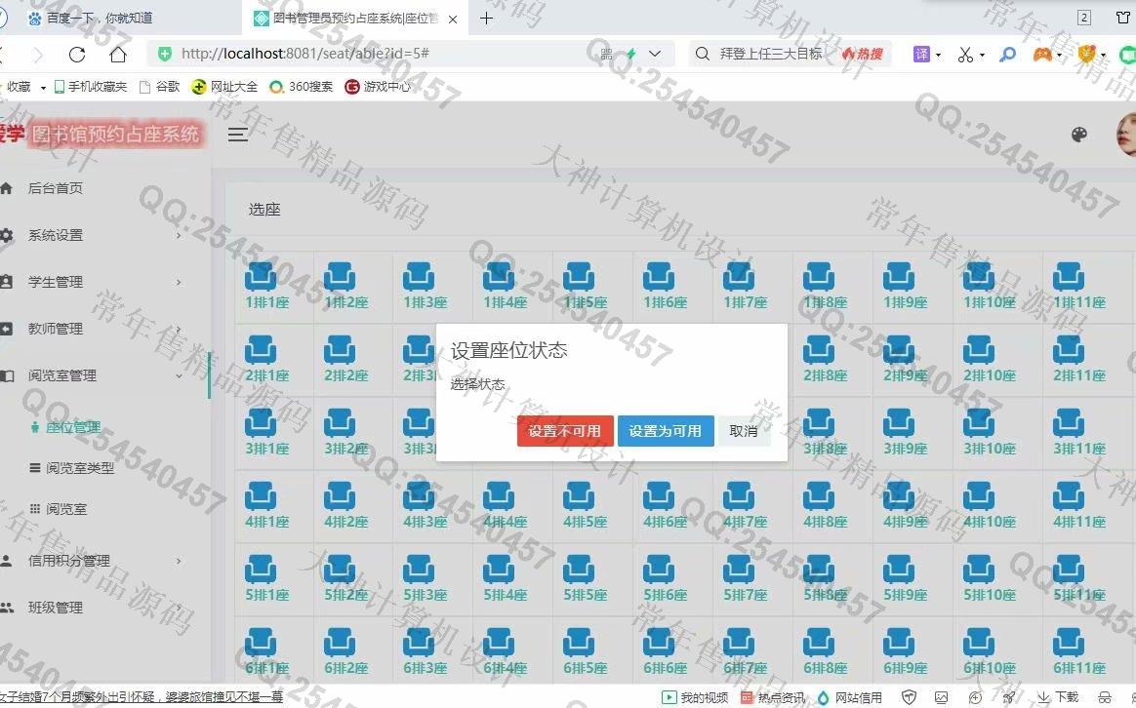1136x708 pixels.
Task: Select seat 1排9座 icon
Action: click(x=899, y=277)
